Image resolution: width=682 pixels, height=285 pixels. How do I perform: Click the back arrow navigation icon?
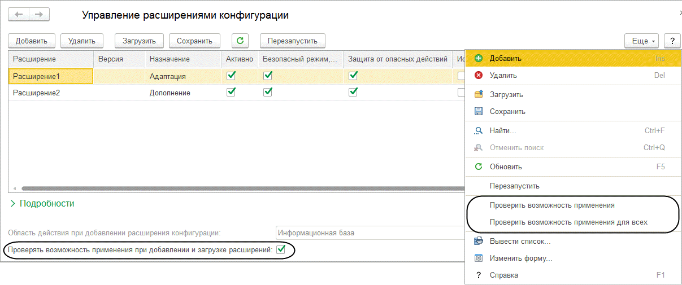coord(19,15)
